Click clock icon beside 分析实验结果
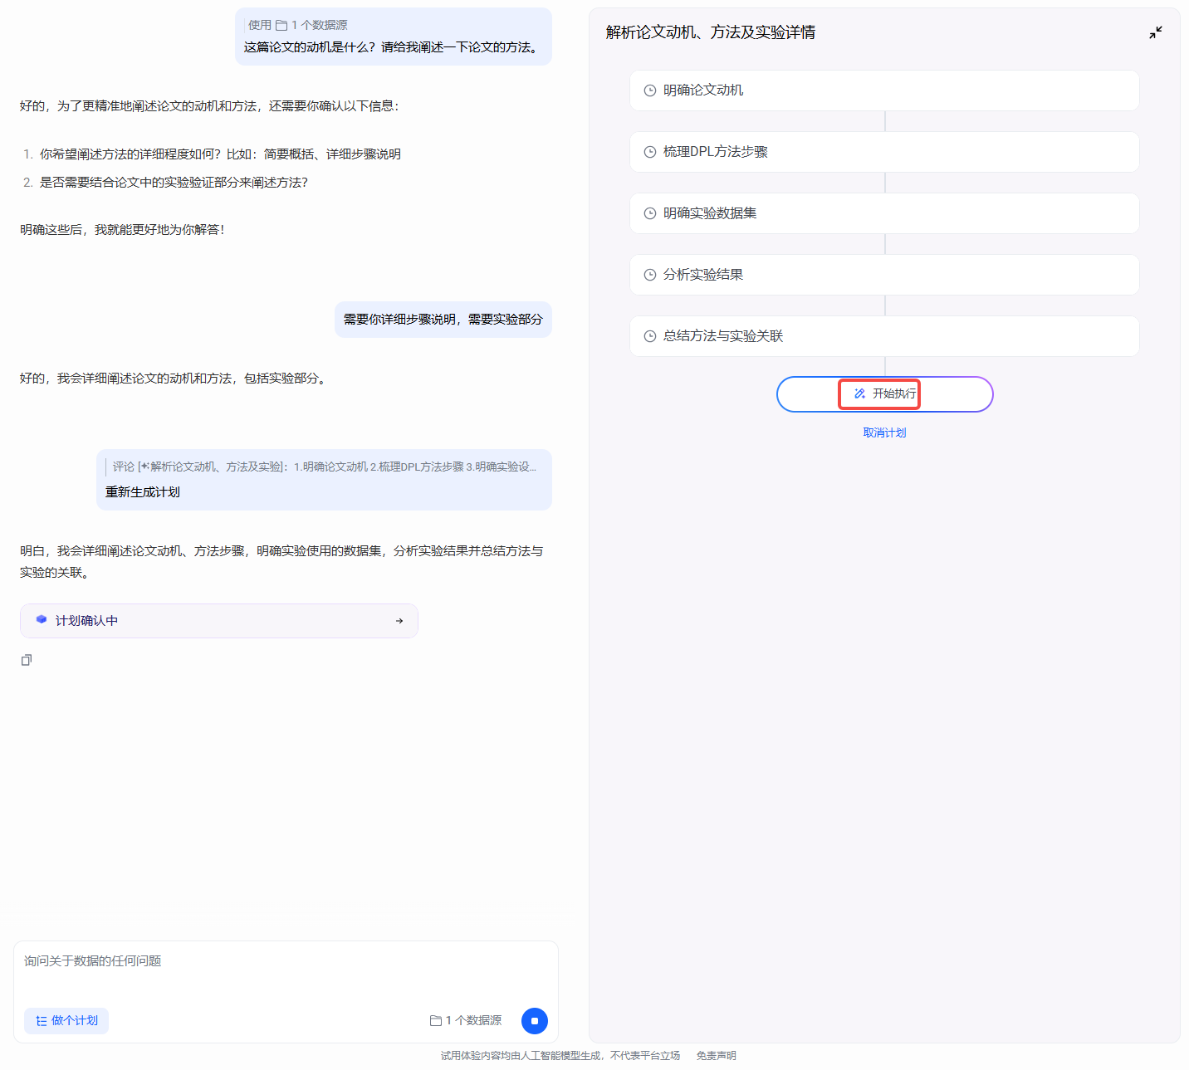This screenshot has width=1189, height=1070. (650, 275)
